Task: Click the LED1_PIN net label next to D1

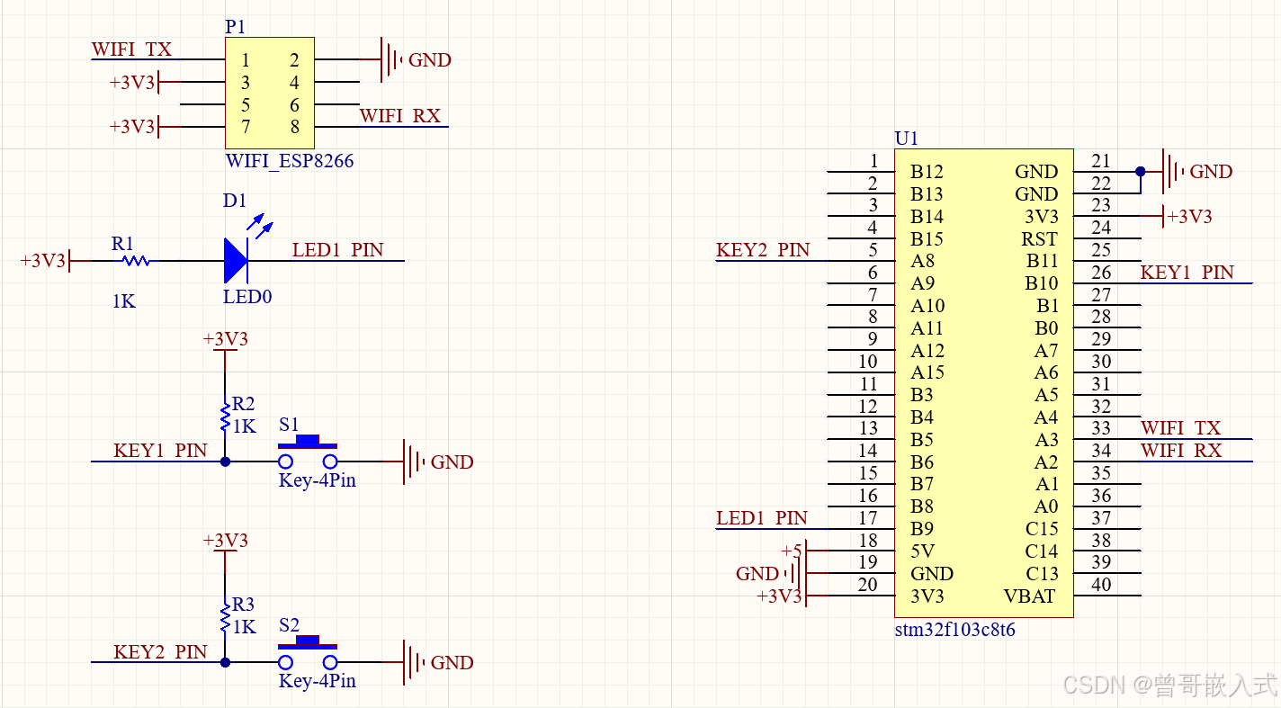Action: 337,250
